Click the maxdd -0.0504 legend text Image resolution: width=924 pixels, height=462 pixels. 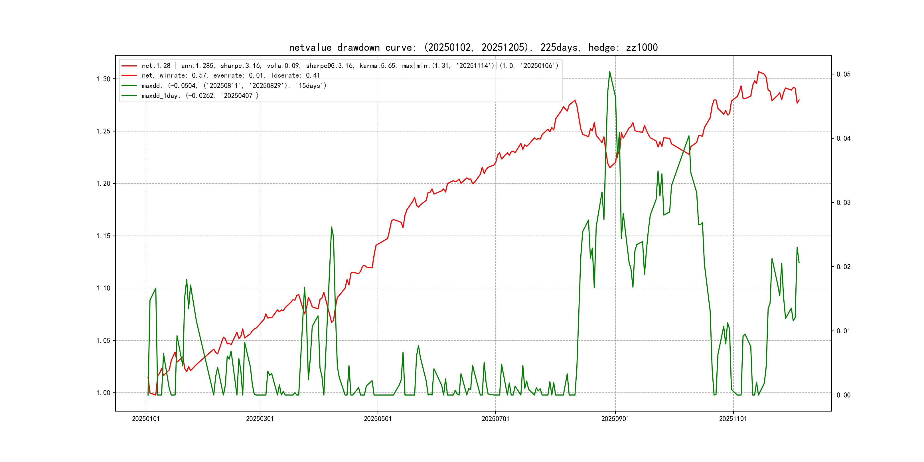(x=234, y=86)
